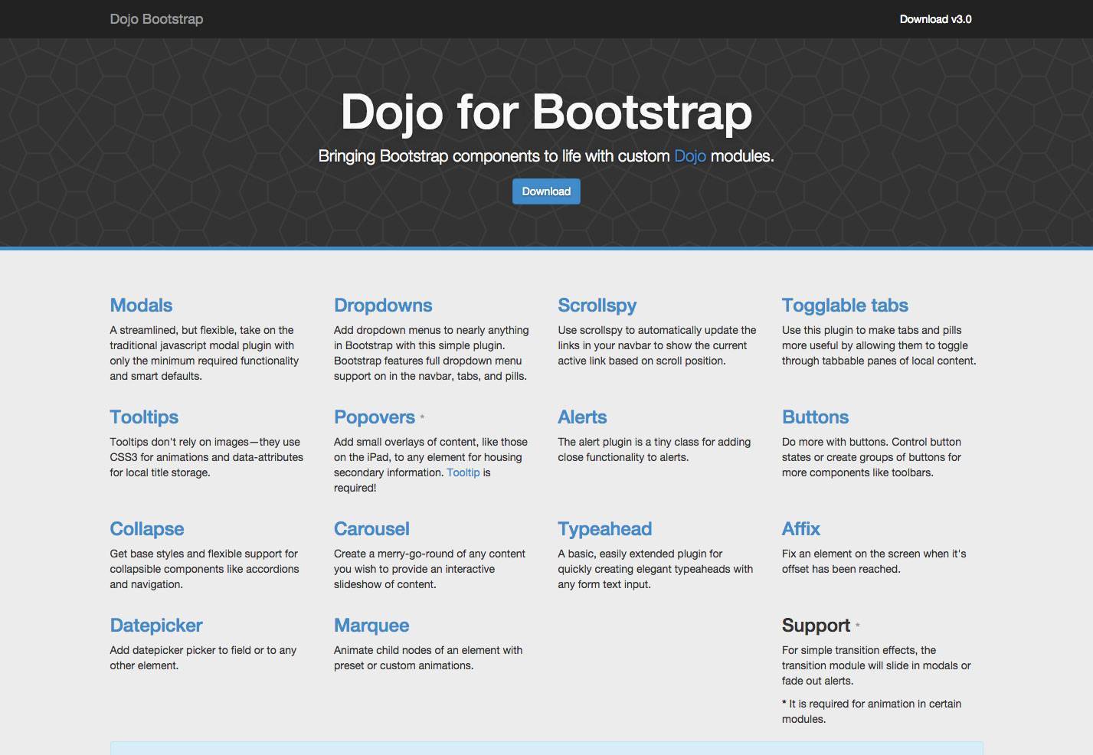The width and height of the screenshot is (1093, 755).
Task: Click Download v3.0 in the navbar
Action: coord(935,19)
